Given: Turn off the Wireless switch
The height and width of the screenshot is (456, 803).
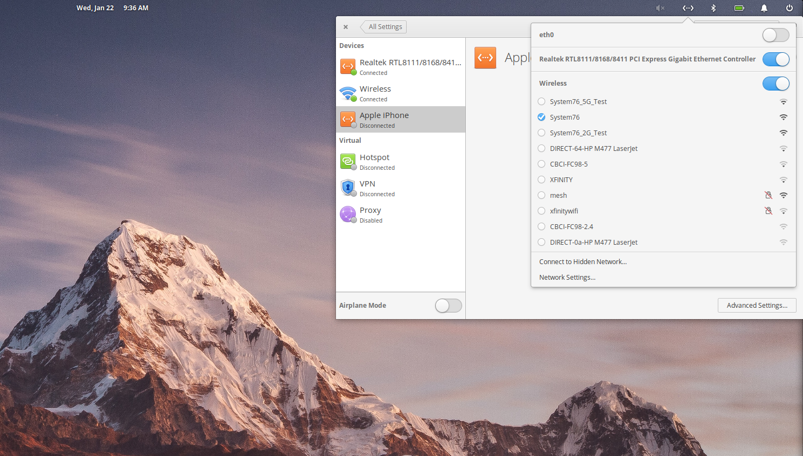Looking at the screenshot, I should pos(775,84).
